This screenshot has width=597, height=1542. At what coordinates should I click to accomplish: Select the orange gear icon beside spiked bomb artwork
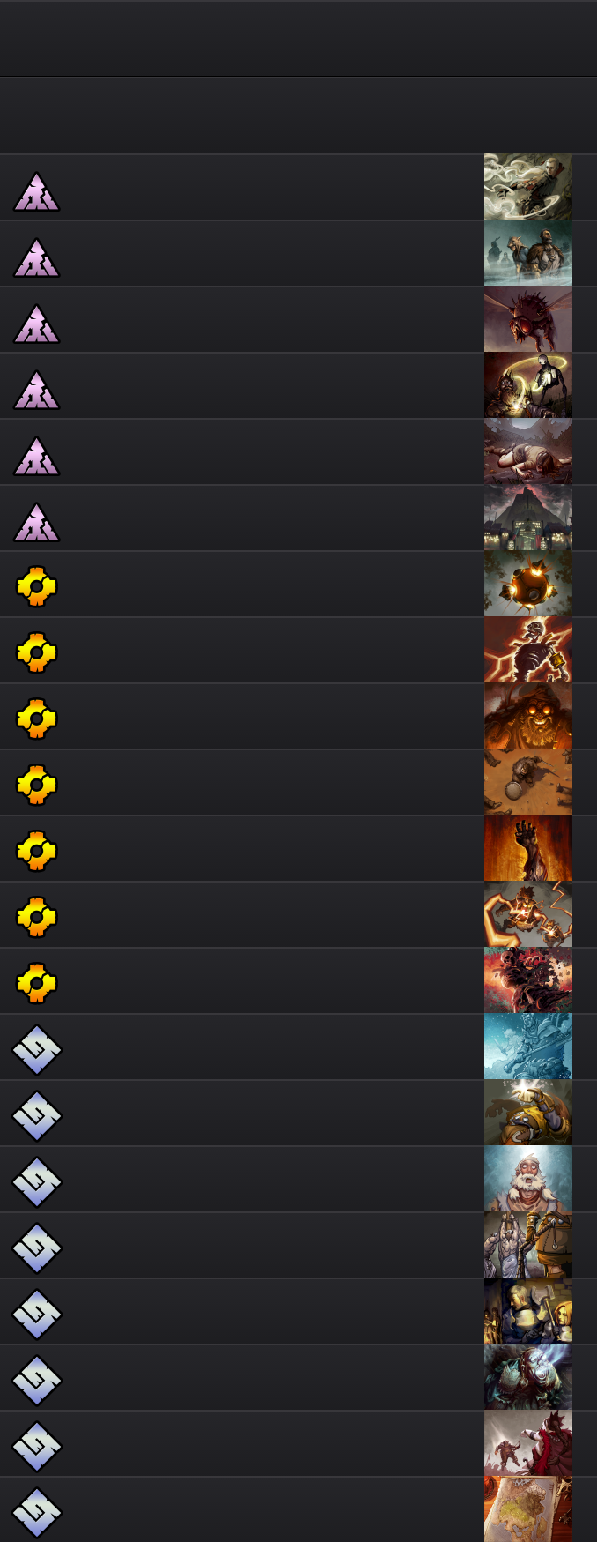(36, 586)
